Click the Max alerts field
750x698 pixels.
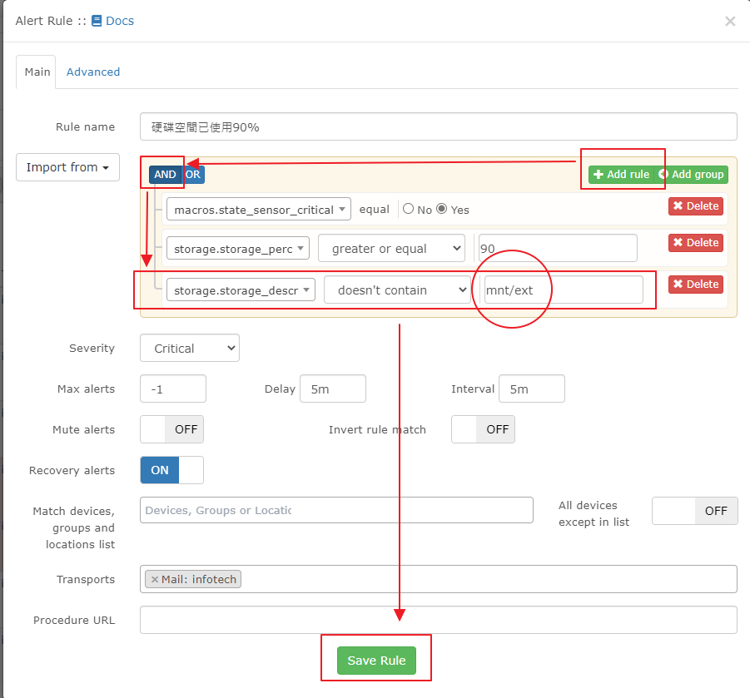[x=173, y=389]
